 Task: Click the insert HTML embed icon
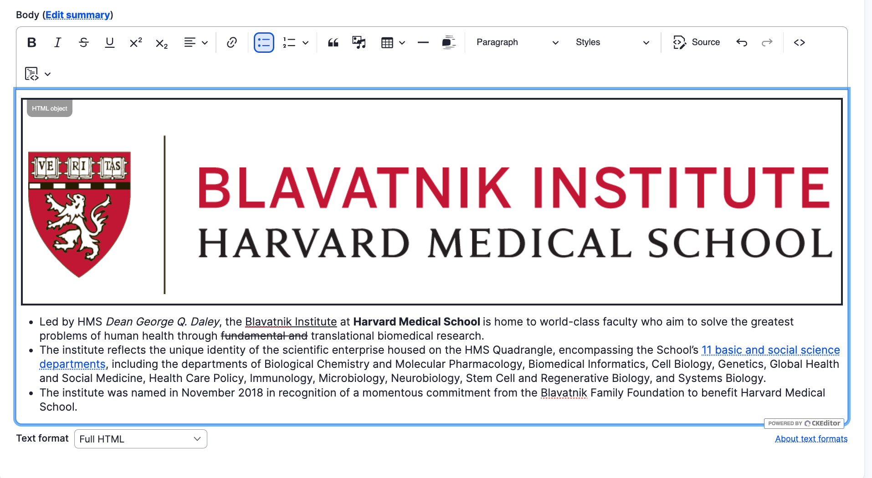[32, 74]
